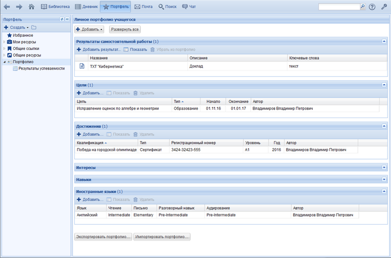Open the Добавить dropdown button
The width and height of the screenshot is (391, 258).
89,29
